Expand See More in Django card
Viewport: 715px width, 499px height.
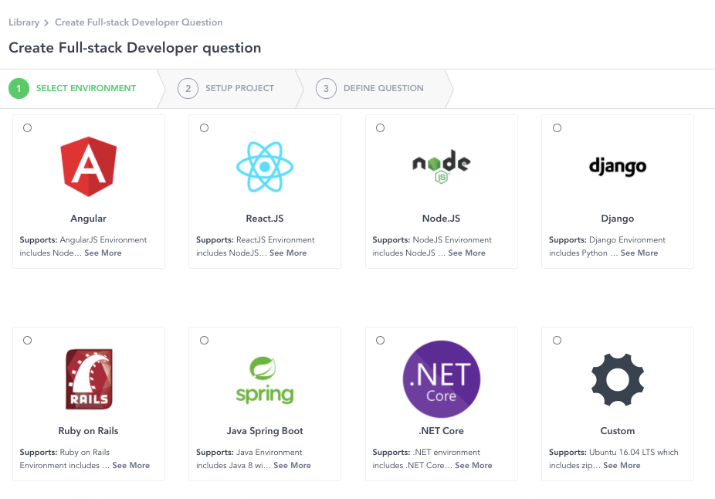pyautogui.click(x=639, y=253)
